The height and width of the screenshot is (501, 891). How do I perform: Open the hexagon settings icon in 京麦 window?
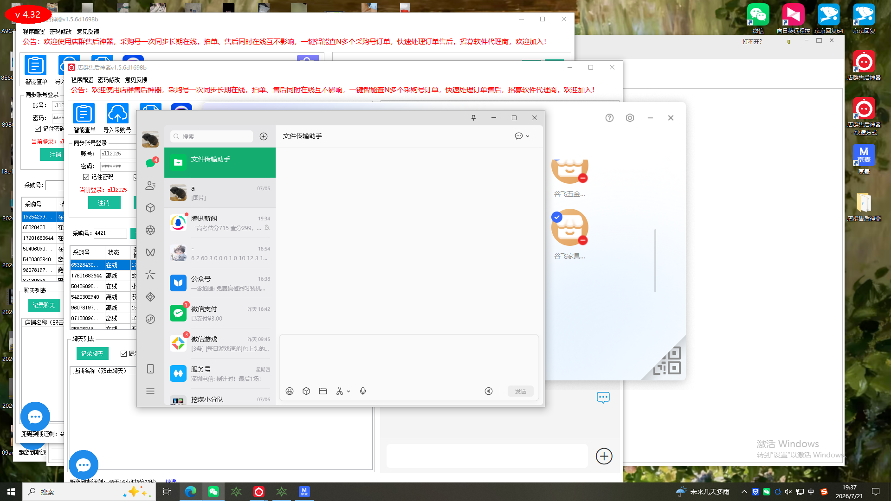[630, 118]
